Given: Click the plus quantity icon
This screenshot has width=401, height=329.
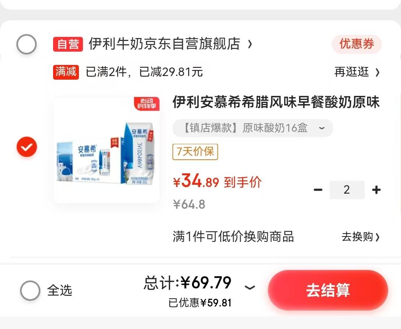Looking at the screenshot, I should coord(376,190).
